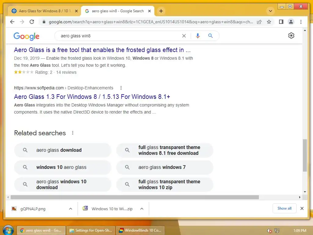Expand the tab search dropdown
This screenshot has width=313, height=235.
click(271, 11)
